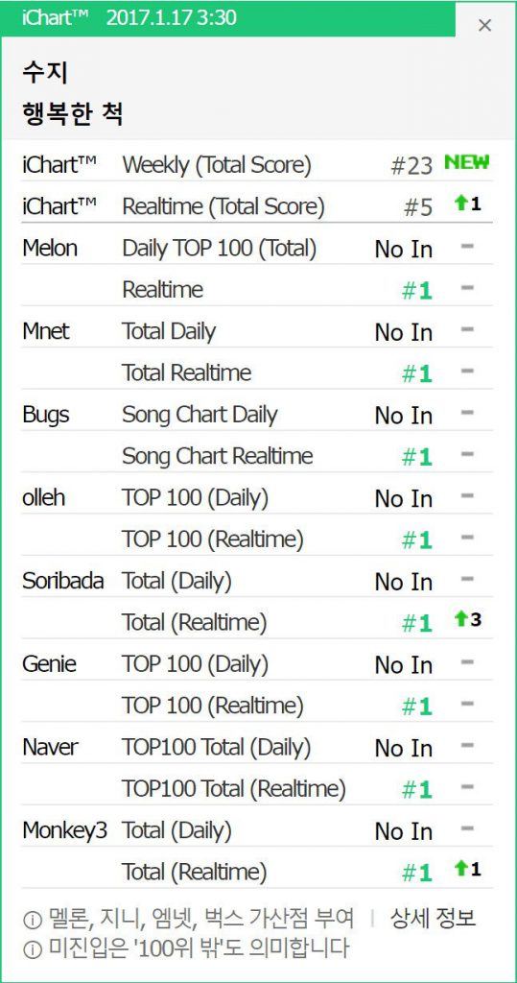Viewport: 517px width, 983px height.
Task: Click Genie TOP 100 (Realtime) entry
Action: pos(257,706)
